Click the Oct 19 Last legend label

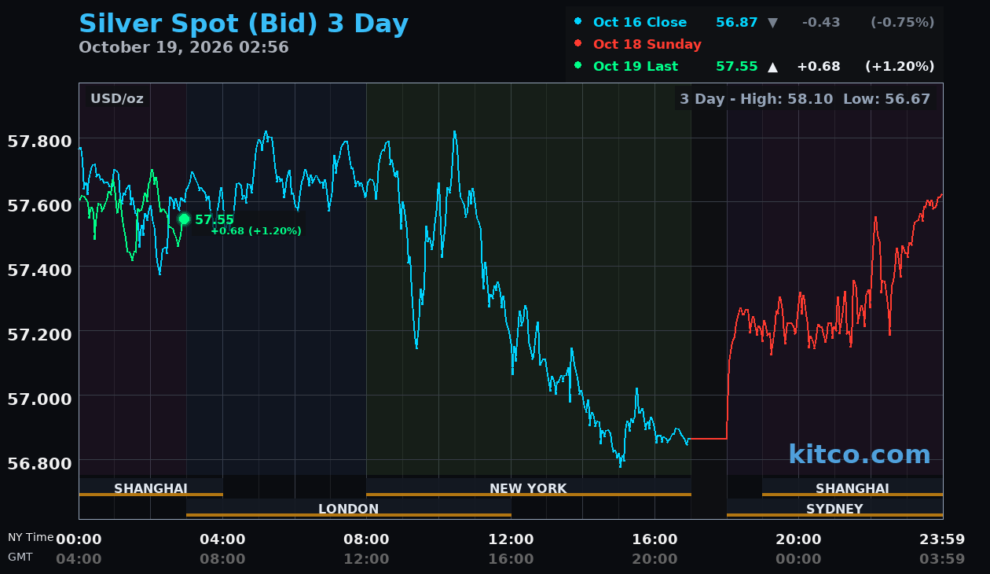pos(636,66)
